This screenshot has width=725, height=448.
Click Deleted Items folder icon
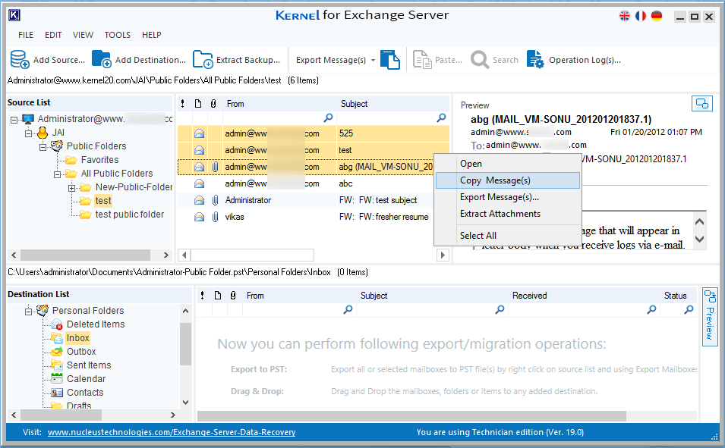[57, 324]
